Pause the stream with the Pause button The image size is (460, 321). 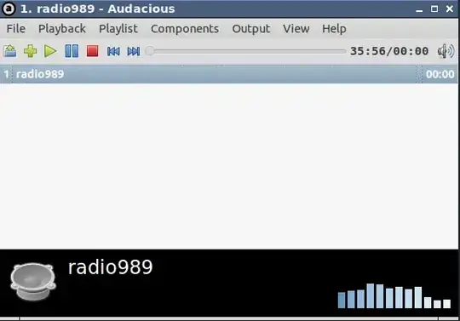tap(72, 51)
